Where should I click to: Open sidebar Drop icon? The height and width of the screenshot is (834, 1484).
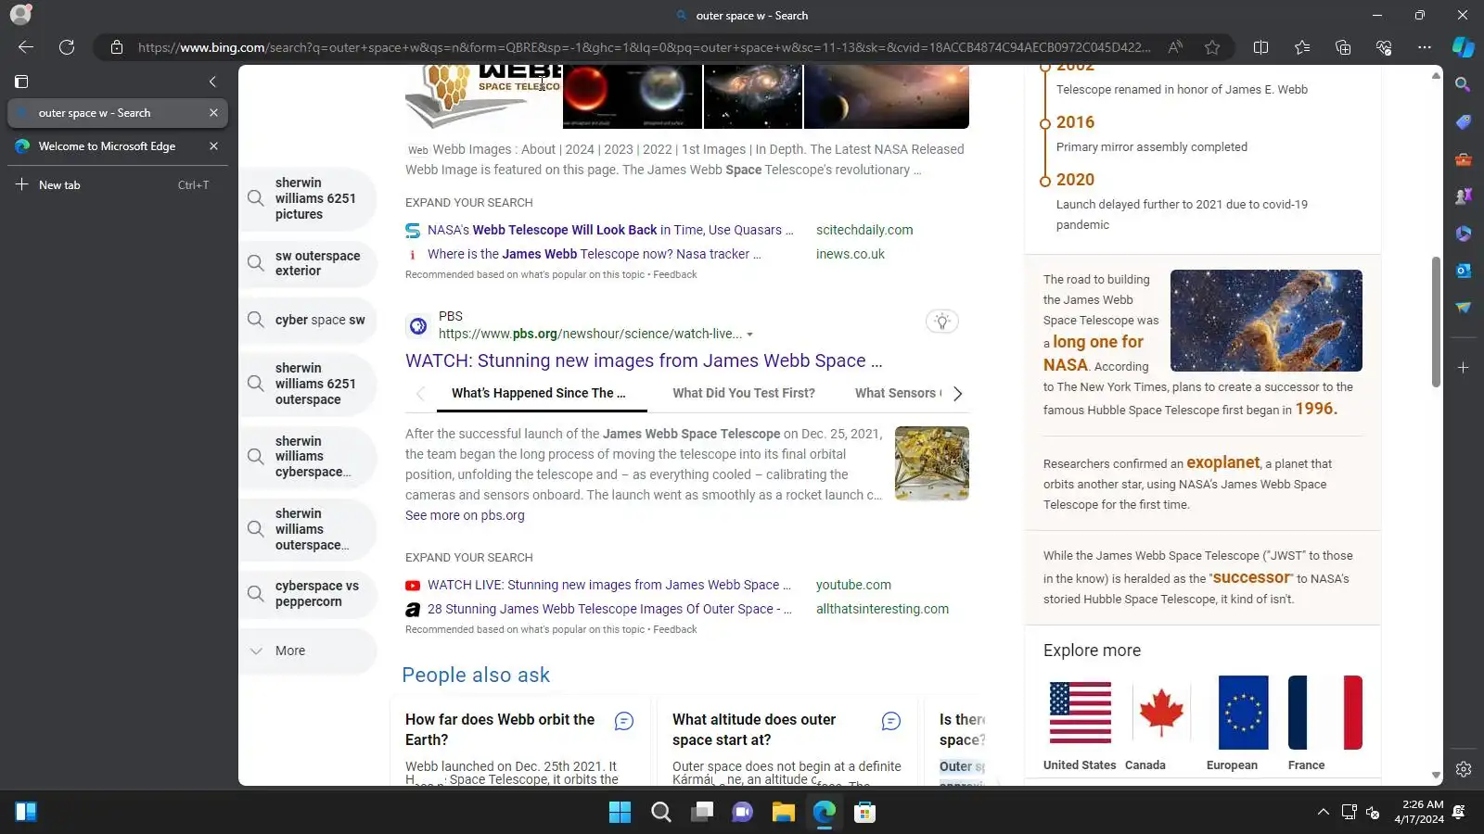(1464, 308)
